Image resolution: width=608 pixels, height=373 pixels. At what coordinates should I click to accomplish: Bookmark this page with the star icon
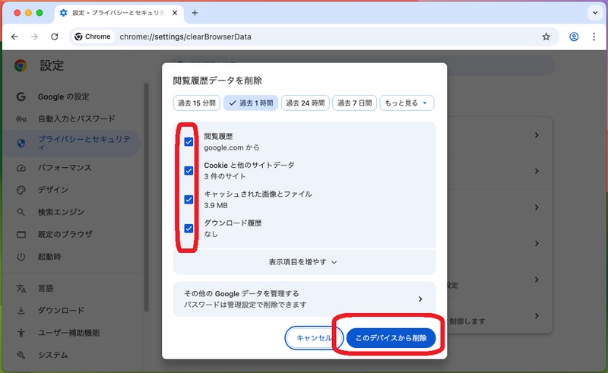(546, 36)
